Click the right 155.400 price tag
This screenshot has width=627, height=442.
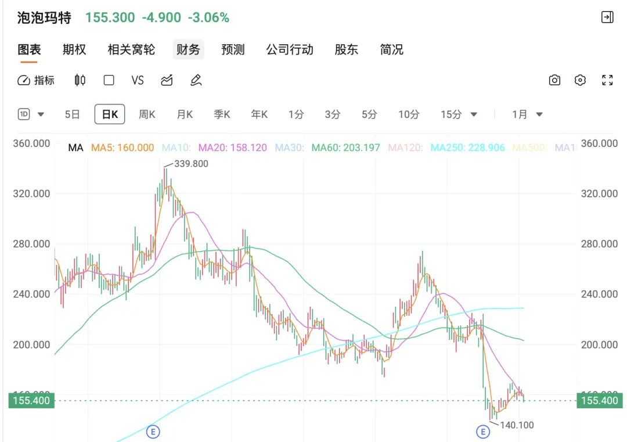[x=599, y=400]
